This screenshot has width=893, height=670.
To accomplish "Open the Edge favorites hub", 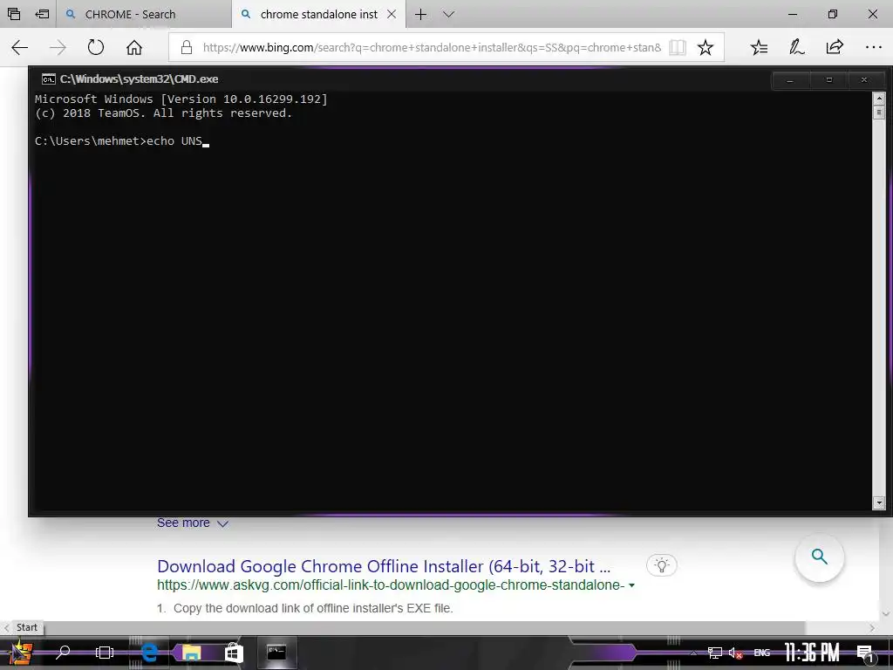I will 760,47.
